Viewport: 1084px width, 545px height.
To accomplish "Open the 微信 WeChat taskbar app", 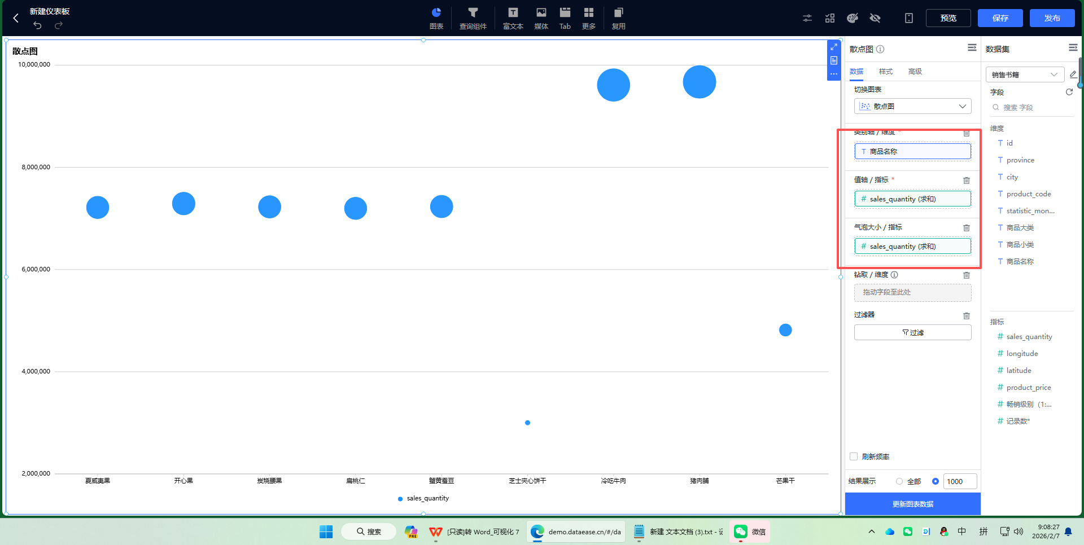I will click(x=750, y=531).
